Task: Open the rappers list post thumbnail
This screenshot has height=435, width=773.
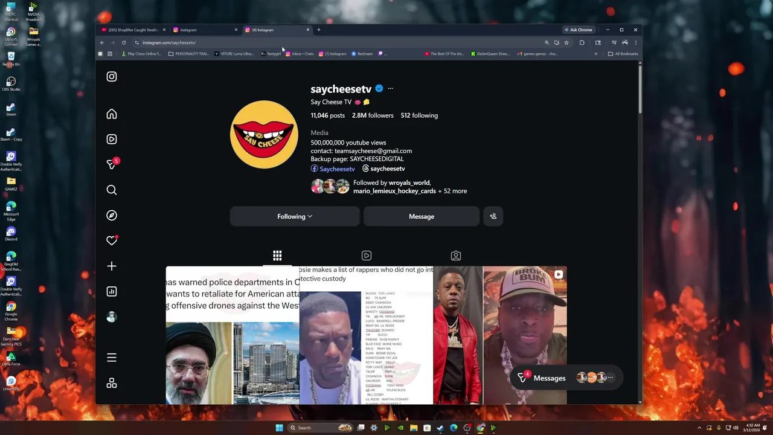Action: point(366,335)
